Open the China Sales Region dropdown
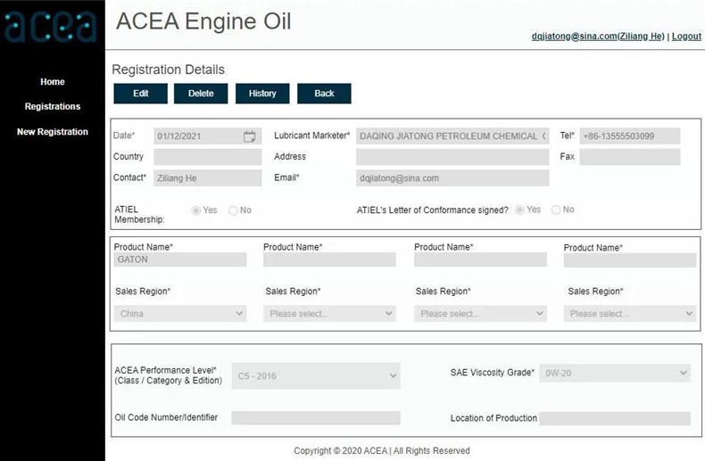Viewport: 705px width, 461px height. tap(180, 314)
